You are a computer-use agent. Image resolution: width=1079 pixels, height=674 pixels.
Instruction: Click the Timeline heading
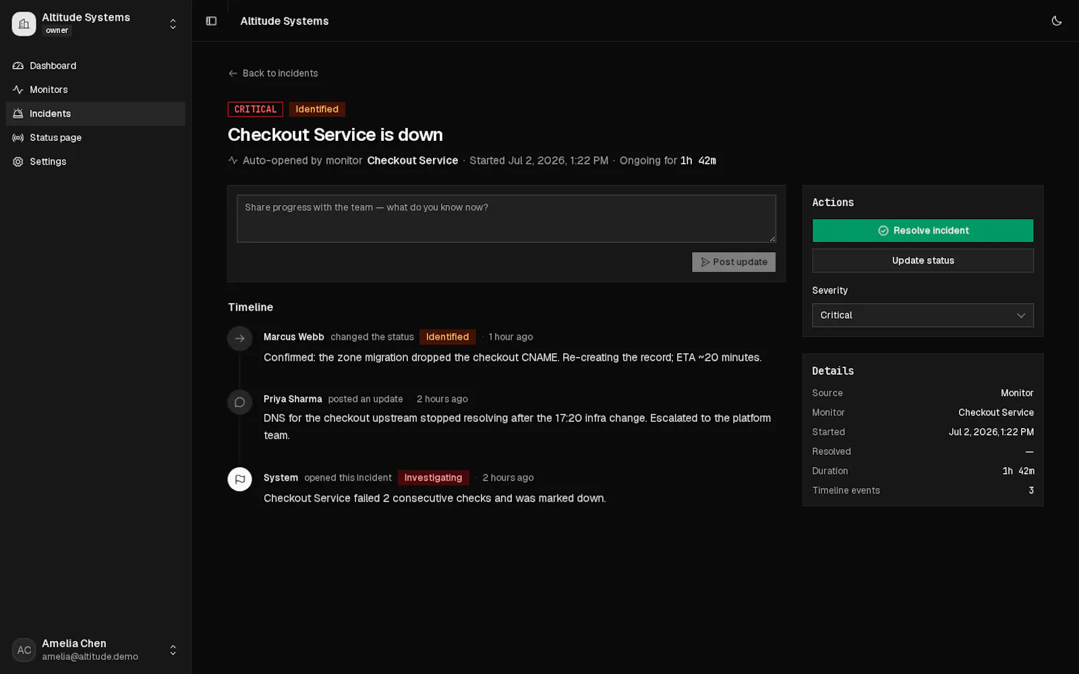coord(250,307)
